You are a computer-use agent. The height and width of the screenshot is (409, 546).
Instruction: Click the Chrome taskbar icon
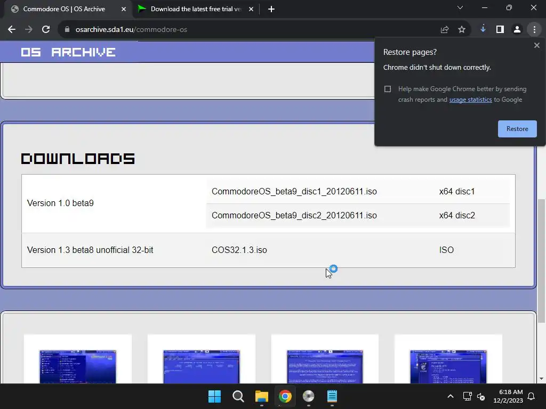285,396
